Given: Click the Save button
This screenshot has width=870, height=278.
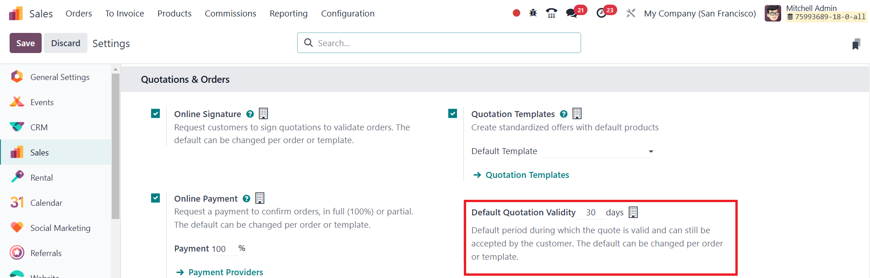Looking at the screenshot, I should point(26,43).
